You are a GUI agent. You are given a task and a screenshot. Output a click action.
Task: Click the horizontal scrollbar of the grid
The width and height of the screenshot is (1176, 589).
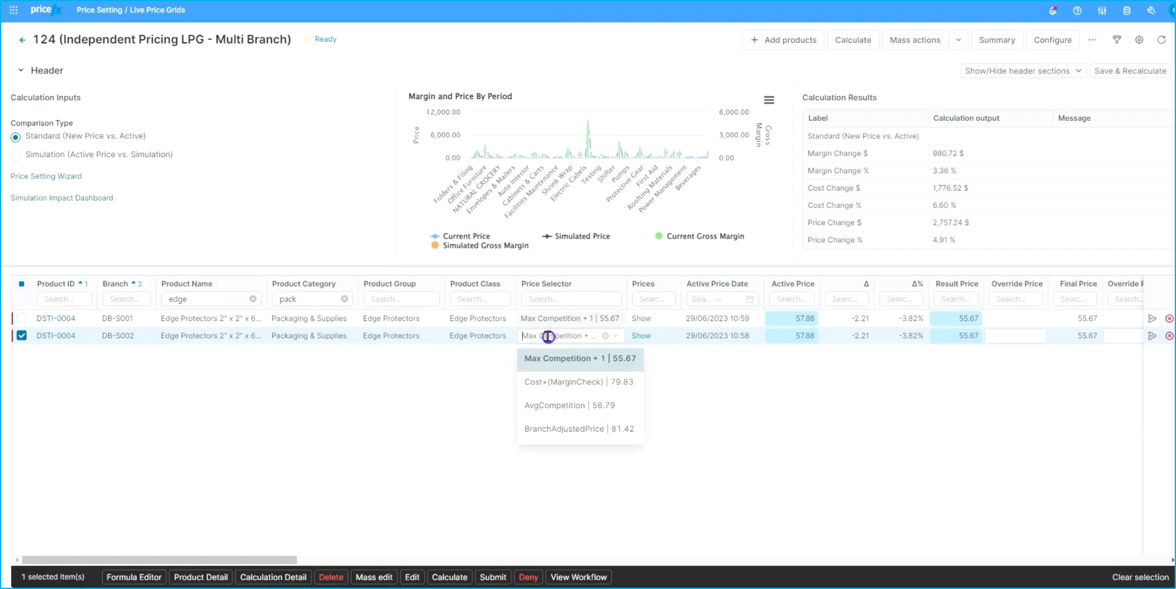(x=159, y=560)
